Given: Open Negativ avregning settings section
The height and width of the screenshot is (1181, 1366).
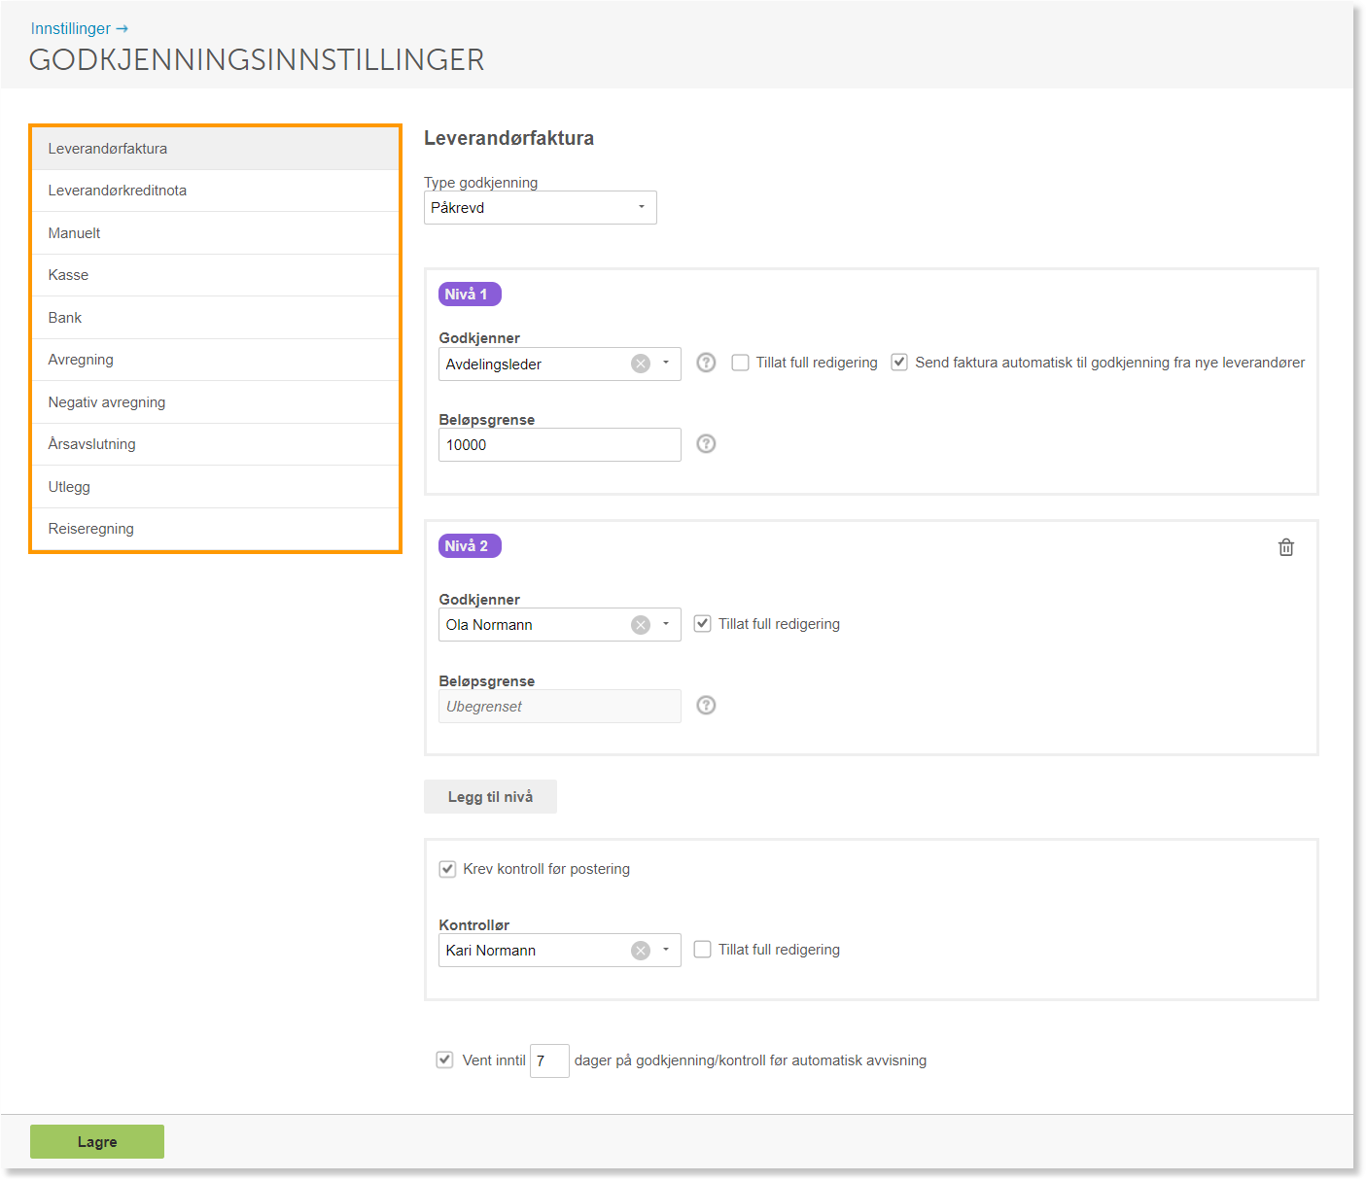Looking at the screenshot, I should click(216, 402).
